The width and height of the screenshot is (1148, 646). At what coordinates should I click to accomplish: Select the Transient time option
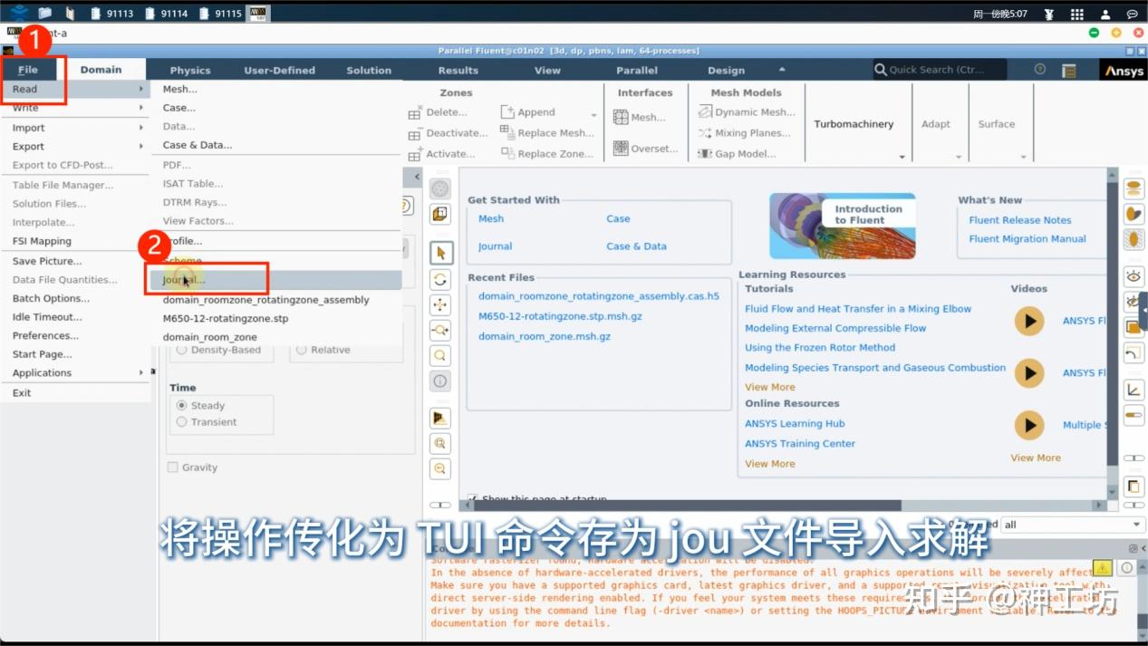click(x=182, y=421)
